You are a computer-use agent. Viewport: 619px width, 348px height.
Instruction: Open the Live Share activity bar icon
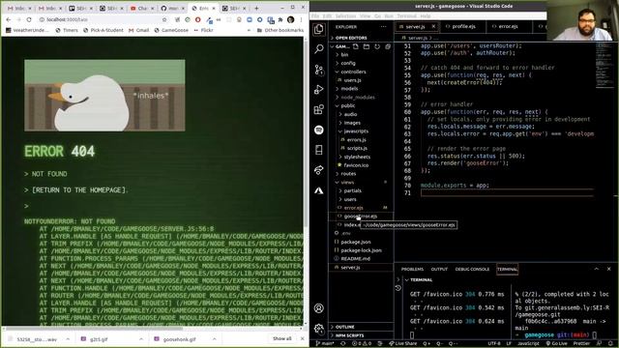pos(319,170)
